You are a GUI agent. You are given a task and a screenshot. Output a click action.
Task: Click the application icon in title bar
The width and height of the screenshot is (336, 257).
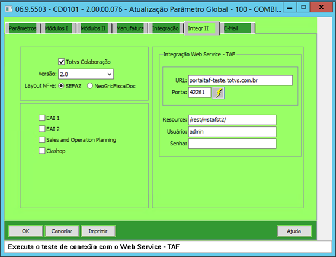click(8, 9)
